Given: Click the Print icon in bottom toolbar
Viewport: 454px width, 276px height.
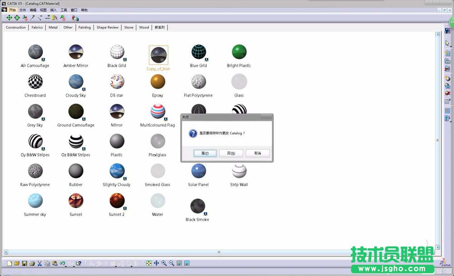Looking at the screenshot, I should point(32,263).
